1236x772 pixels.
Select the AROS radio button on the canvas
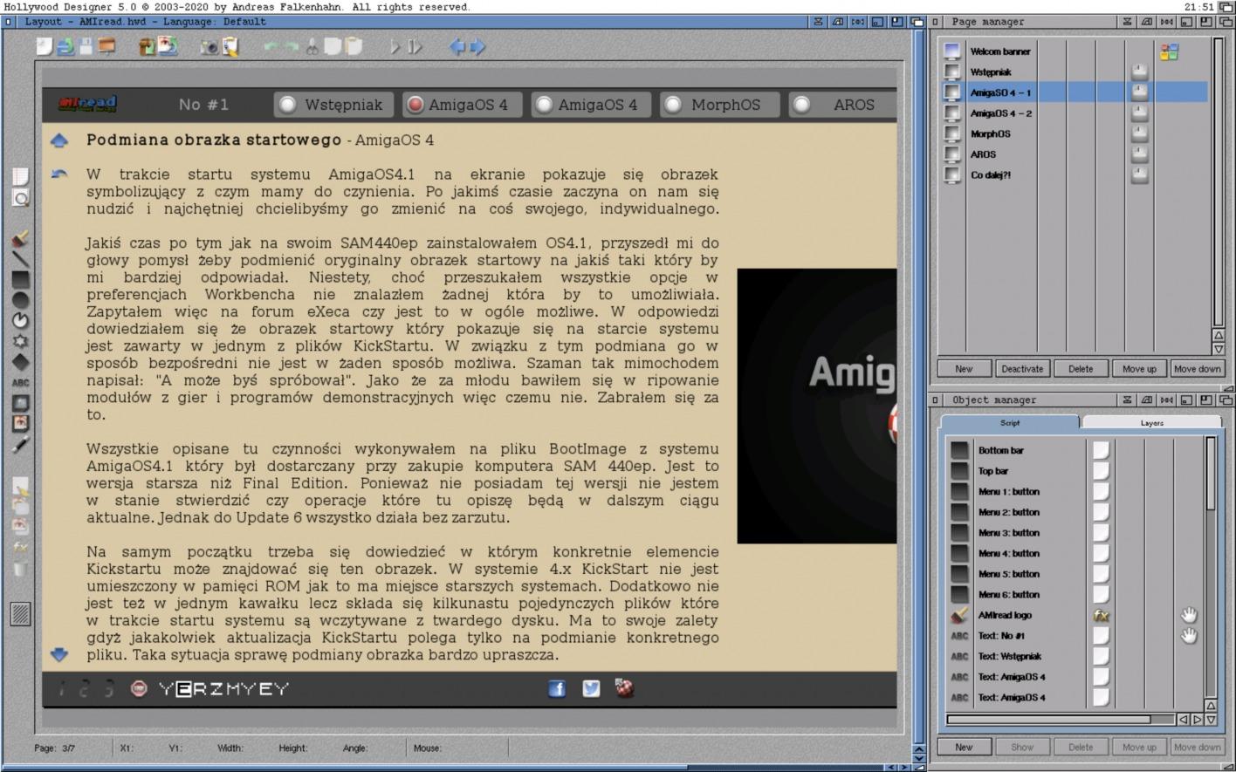(801, 105)
